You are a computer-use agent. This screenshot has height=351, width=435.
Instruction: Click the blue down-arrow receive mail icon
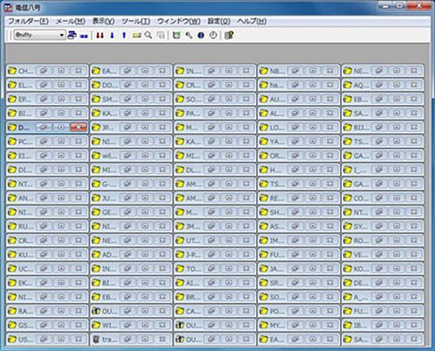(112, 36)
